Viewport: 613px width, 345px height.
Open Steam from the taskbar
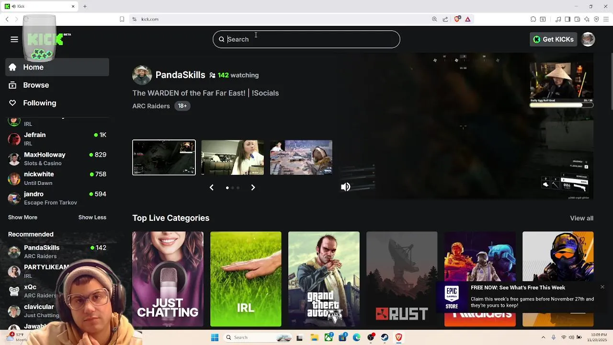(385, 337)
